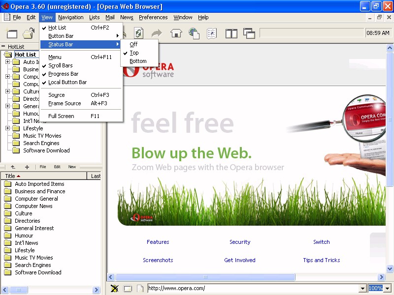394x295 pixels.
Task: Click the URL address field
Action: click(253, 288)
